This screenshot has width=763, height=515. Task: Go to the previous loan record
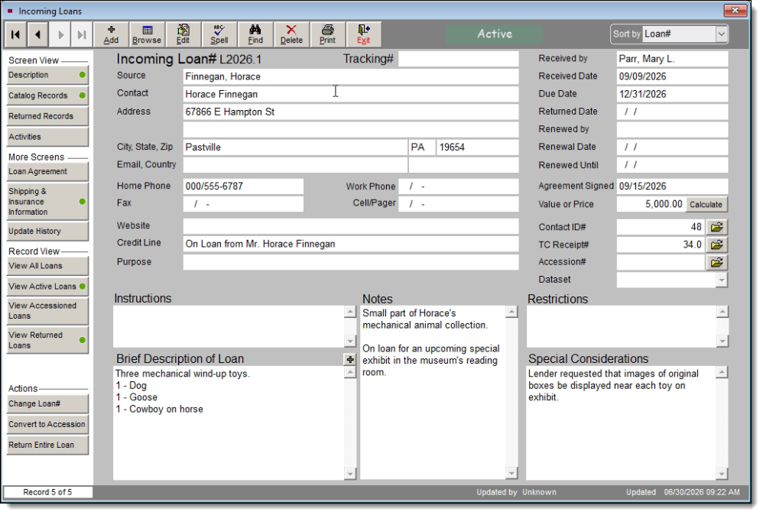point(37,34)
